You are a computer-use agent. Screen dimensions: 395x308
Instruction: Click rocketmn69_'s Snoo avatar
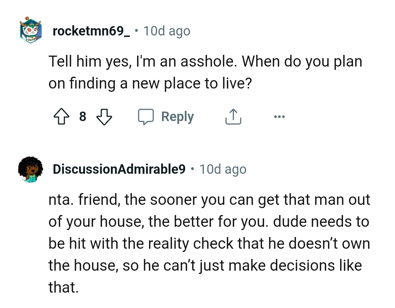click(31, 31)
